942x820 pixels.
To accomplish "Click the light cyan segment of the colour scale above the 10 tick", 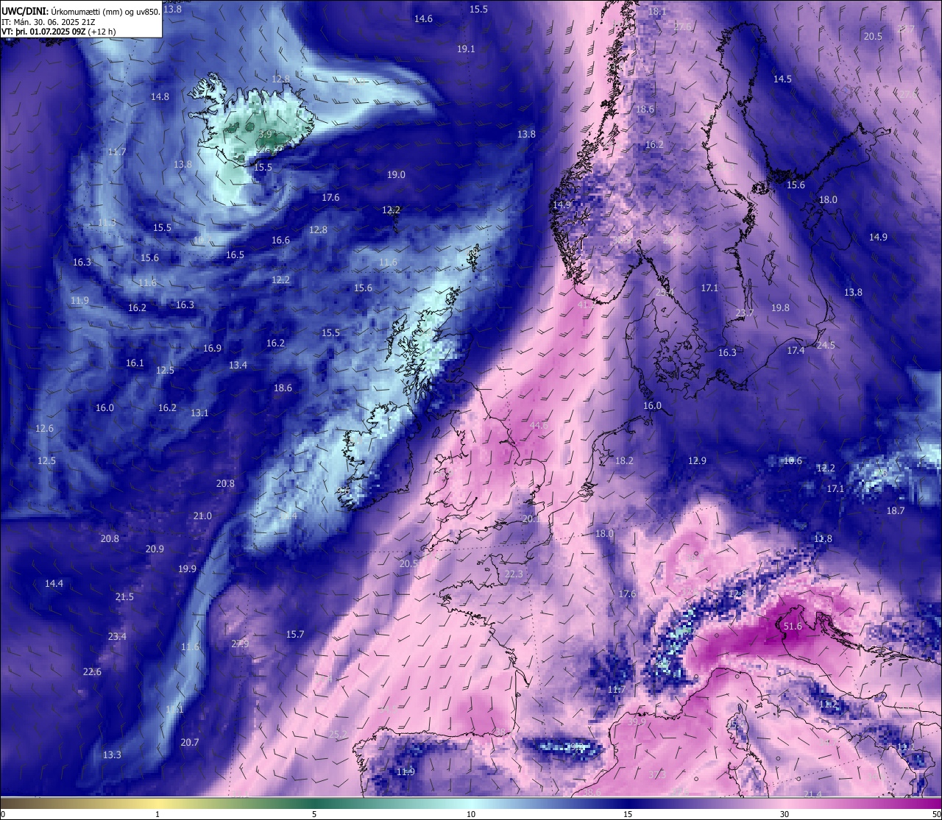I will [471, 803].
